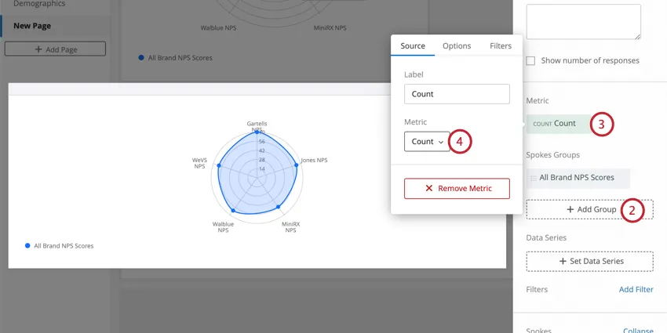Click the Add Filter link
Viewport: 667px width, 333px height.
click(x=636, y=289)
